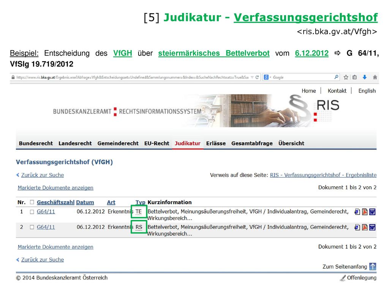389x292 pixels.
Task: Click the lock icon in address bar
Action: click(13, 77)
